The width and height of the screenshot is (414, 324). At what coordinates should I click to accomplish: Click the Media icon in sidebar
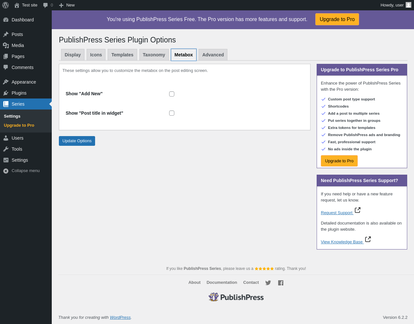[6, 45]
